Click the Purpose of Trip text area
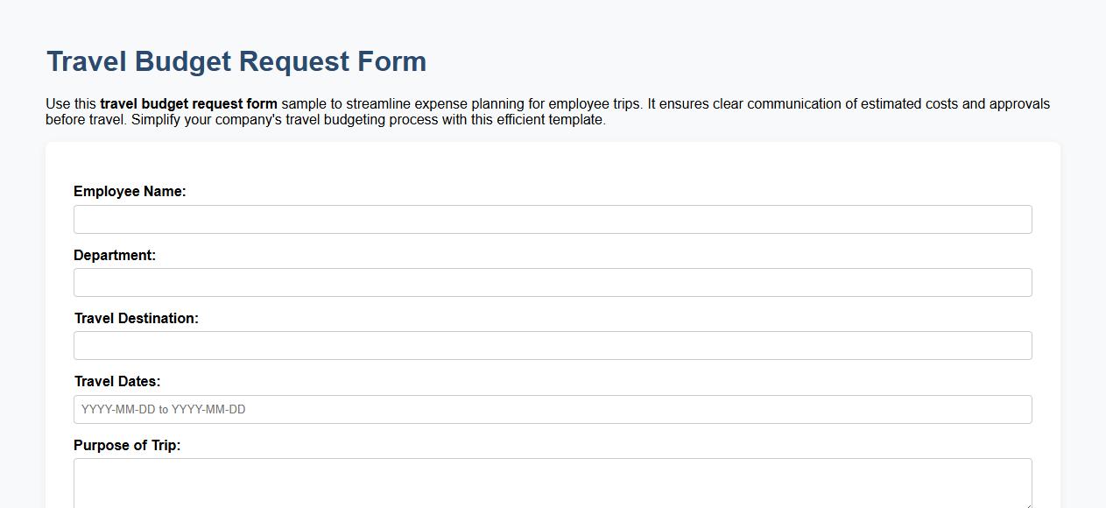Image resolution: width=1106 pixels, height=508 pixels. coord(552,482)
